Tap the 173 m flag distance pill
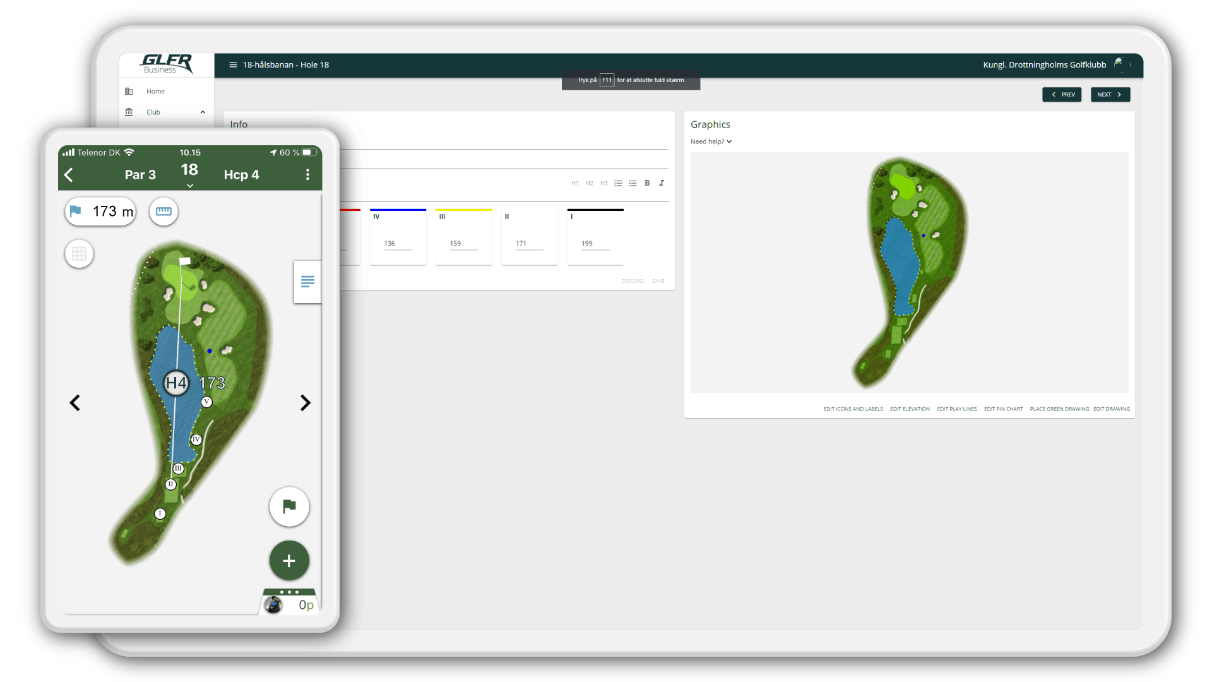This screenshot has height=682, width=1212. [101, 212]
